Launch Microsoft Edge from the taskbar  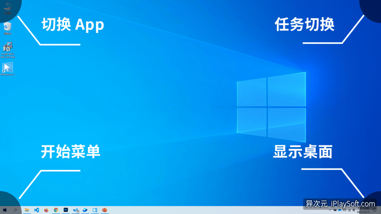85,210
